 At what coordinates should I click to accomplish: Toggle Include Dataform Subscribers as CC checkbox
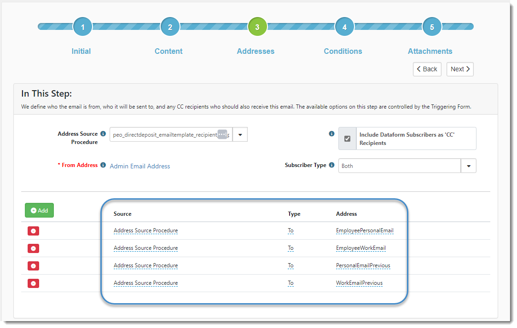[x=348, y=138]
